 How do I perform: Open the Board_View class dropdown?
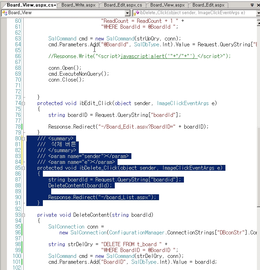click(128, 13)
